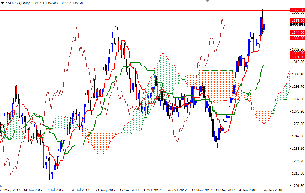Image resolution: width=305 pixels, height=193 pixels.
Task: Expand the arrow beside XAUUSD,Daily
Action: click(3, 3)
